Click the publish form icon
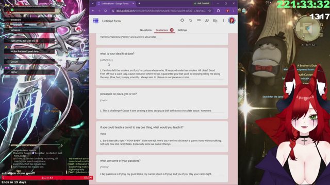330x185 pixels. [x=215, y=21]
